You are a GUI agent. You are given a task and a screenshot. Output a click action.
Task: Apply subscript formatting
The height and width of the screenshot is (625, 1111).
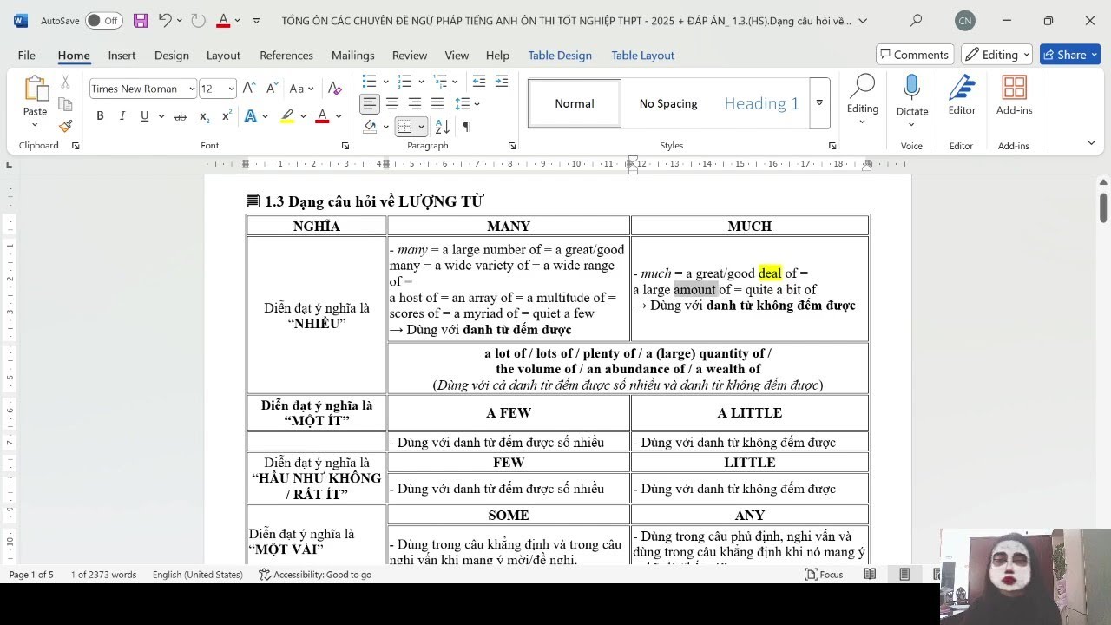click(x=205, y=116)
